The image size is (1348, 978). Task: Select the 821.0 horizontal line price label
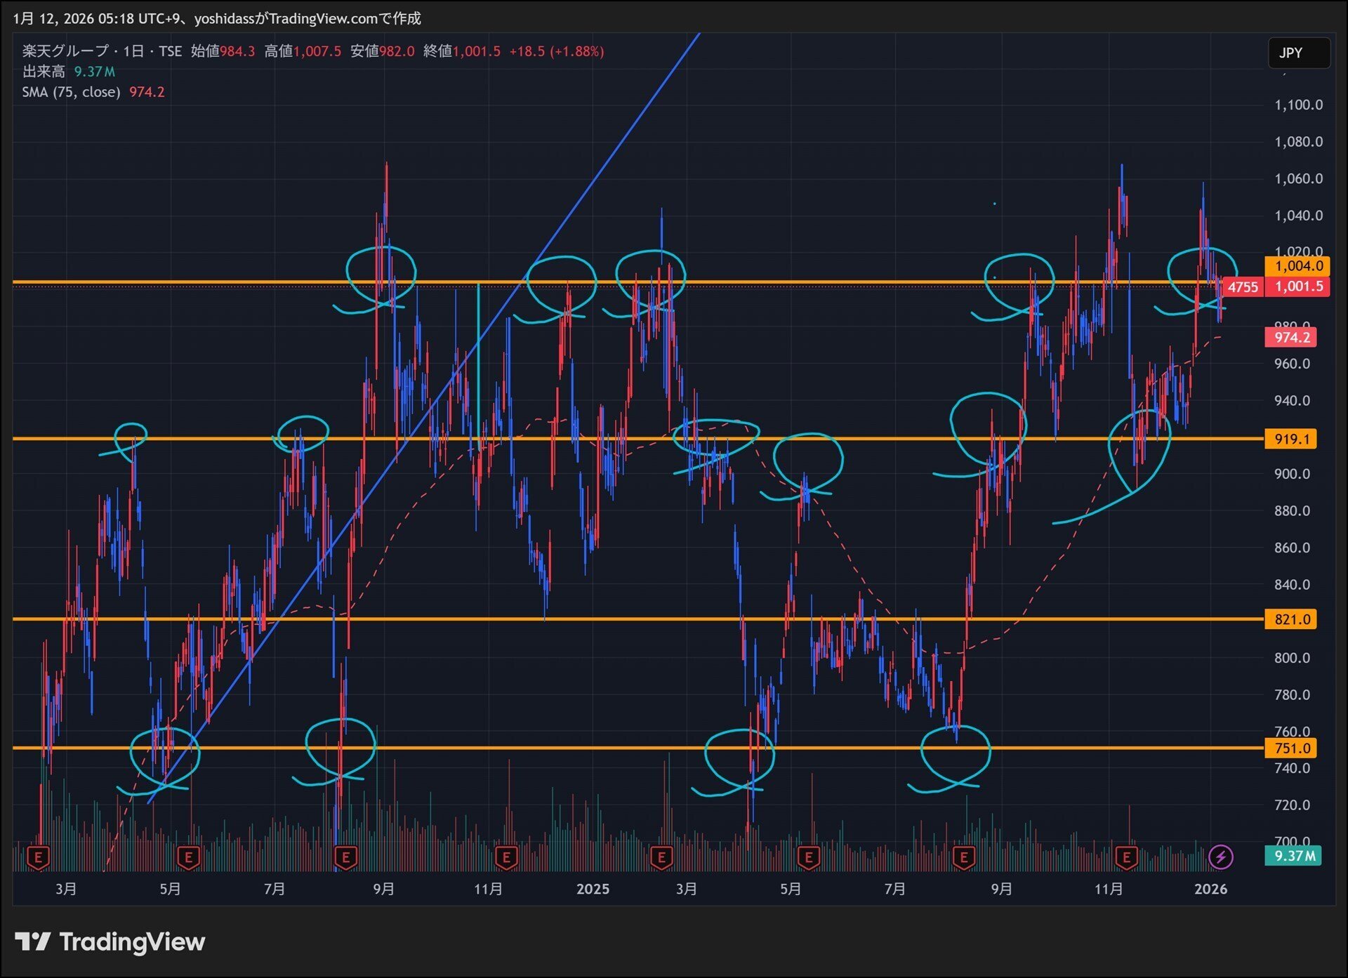1291,619
